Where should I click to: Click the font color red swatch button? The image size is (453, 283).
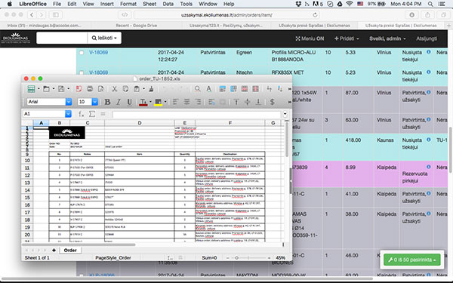click(143, 102)
